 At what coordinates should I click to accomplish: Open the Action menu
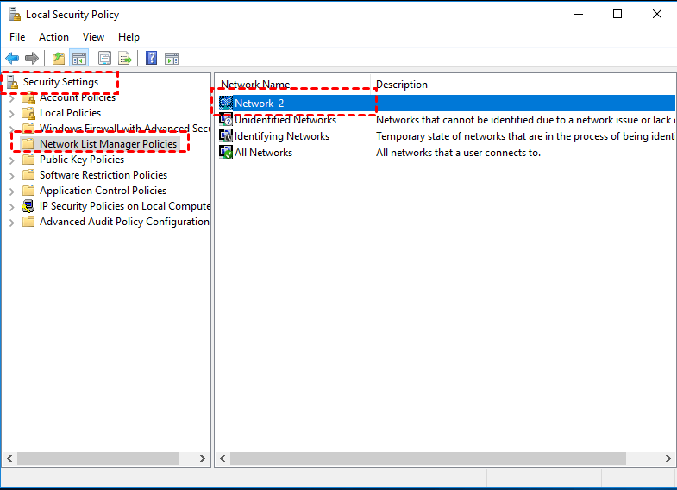53,37
